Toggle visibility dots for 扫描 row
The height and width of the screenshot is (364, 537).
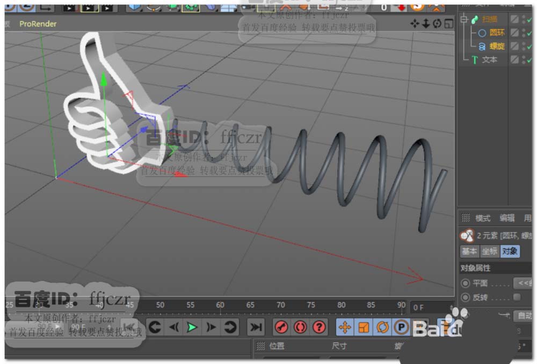pos(523,19)
